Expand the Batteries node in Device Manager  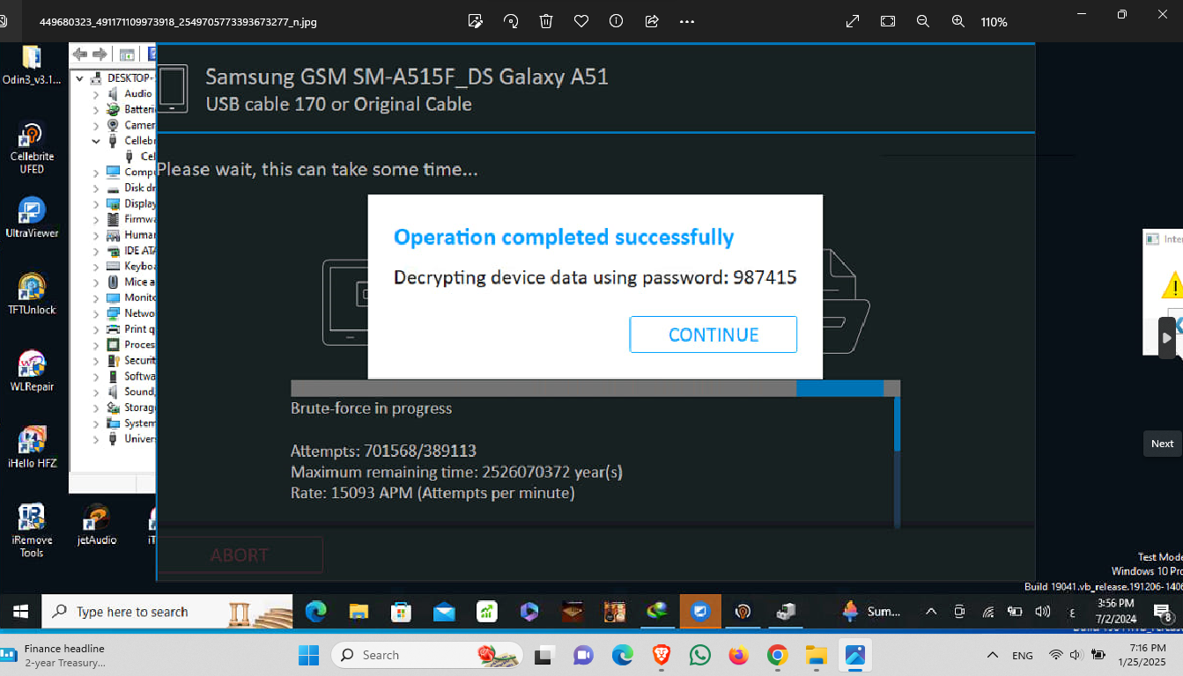96,109
